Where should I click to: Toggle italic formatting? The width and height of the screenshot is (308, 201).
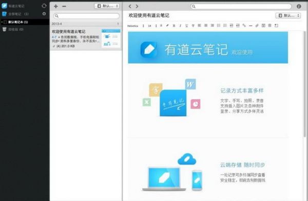180,26
